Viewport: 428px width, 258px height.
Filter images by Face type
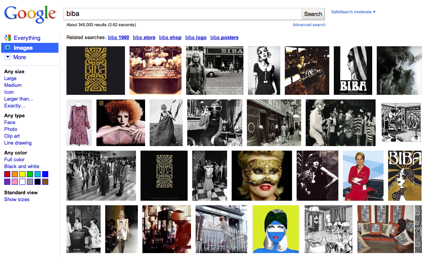click(10, 123)
